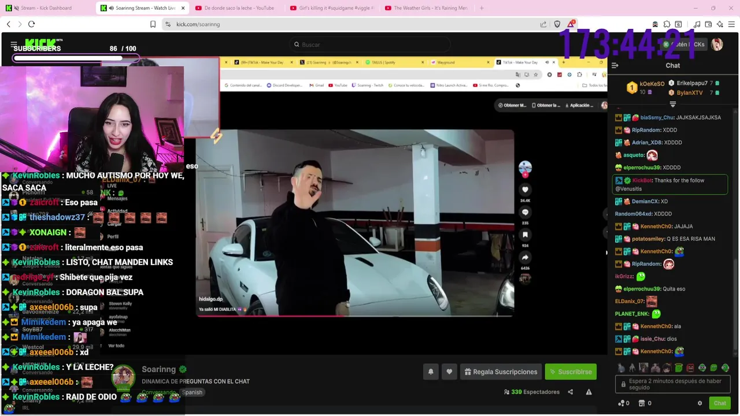Image resolution: width=740 pixels, height=416 pixels.
Task: Open the Brave Wallet icon
Action: 708,24
